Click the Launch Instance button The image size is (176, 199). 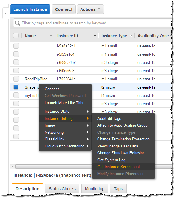point(30,9)
